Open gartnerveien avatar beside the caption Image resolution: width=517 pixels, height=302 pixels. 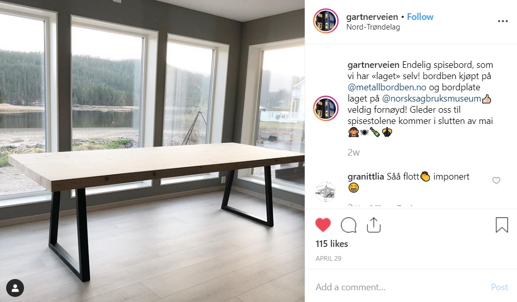pyautogui.click(x=326, y=108)
